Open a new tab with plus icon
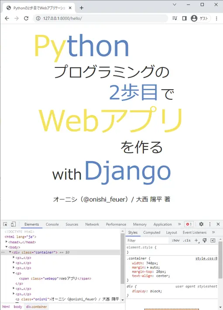This screenshot has width=223, height=310. pos(82,8)
